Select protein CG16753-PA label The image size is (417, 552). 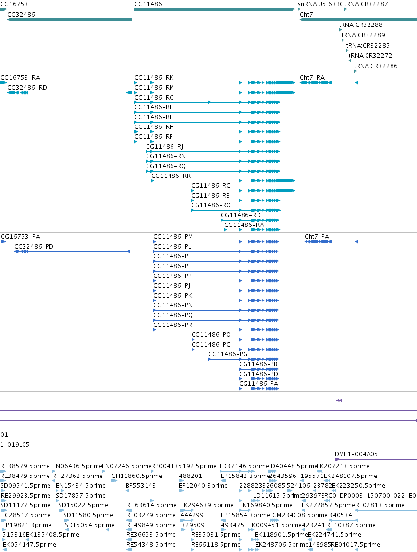(21, 237)
